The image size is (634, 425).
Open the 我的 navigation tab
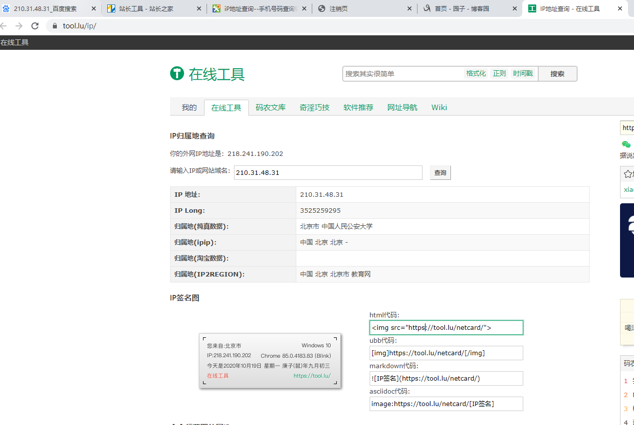189,107
